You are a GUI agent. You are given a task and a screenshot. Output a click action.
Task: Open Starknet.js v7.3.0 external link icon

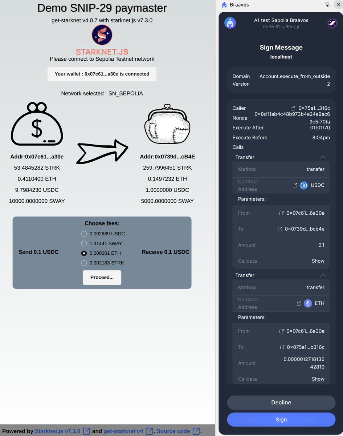coord(86,431)
